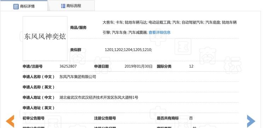
Task: Click the 申请人名称（中文） label
Action: tap(39, 77)
